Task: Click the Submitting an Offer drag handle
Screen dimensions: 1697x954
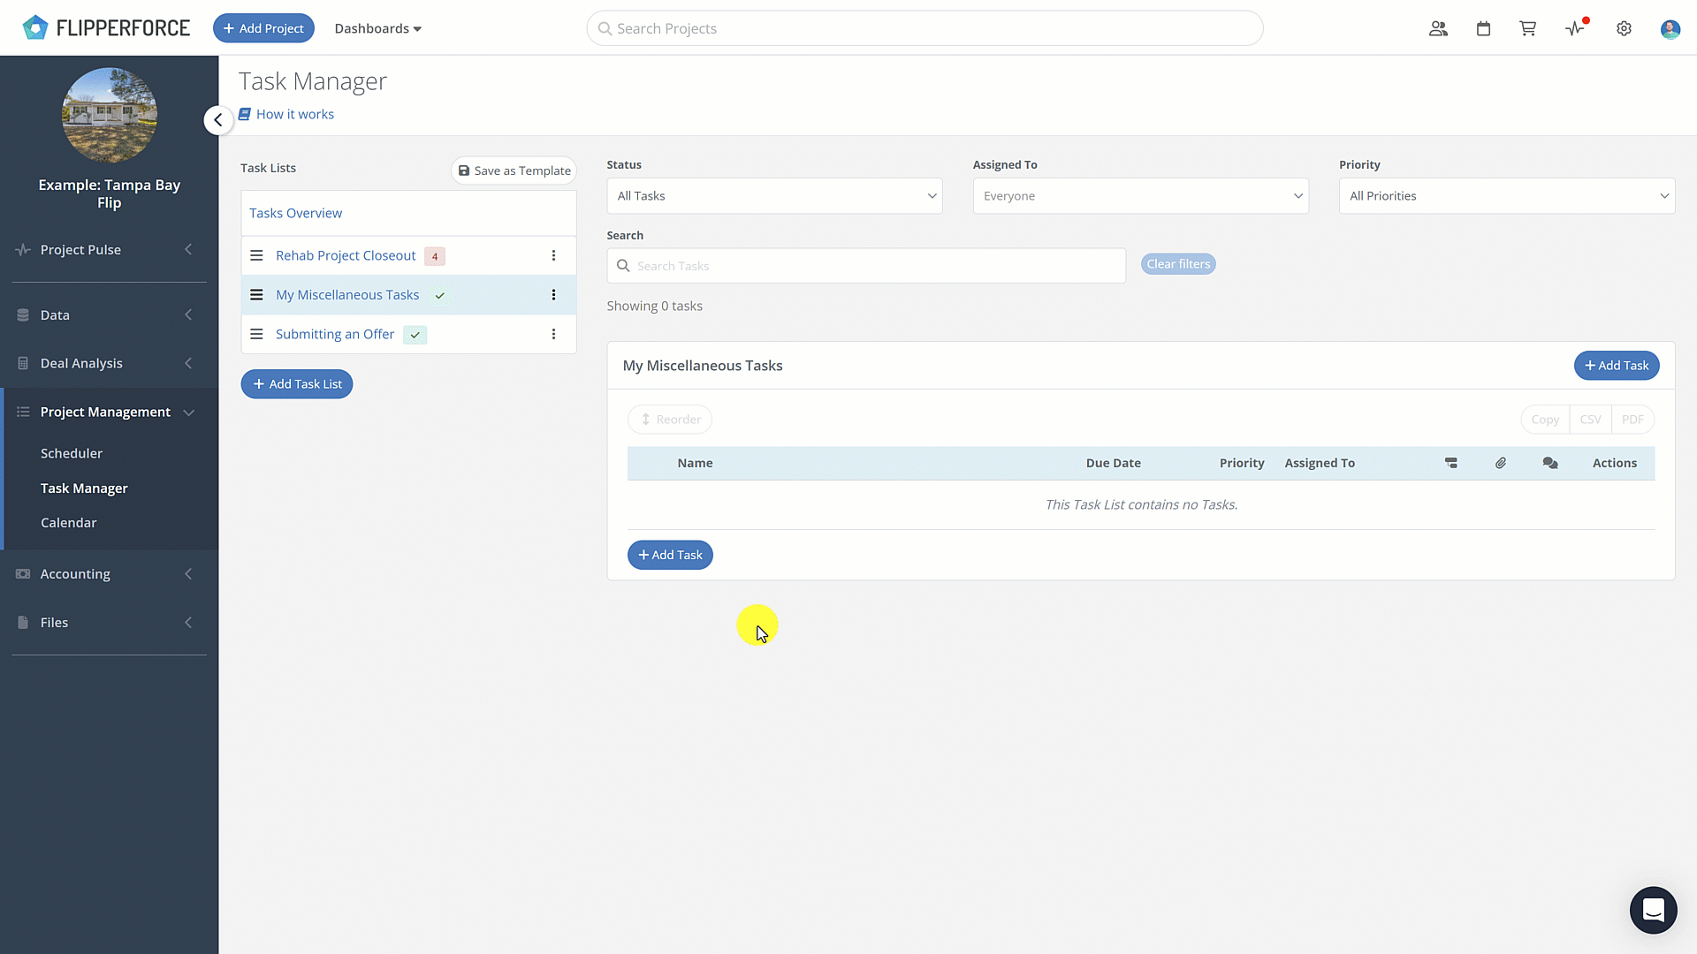Action: (256, 334)
